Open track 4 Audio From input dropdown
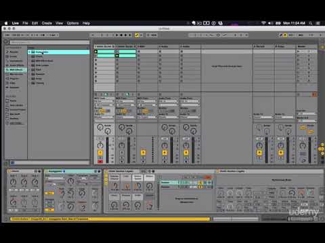Image resolution: width=325 pixels, height=243 pixels. (169, 101)
